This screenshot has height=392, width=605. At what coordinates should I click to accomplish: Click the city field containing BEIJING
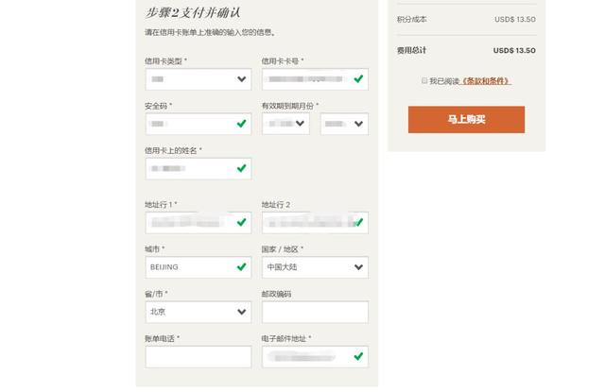tap(189, 267)
